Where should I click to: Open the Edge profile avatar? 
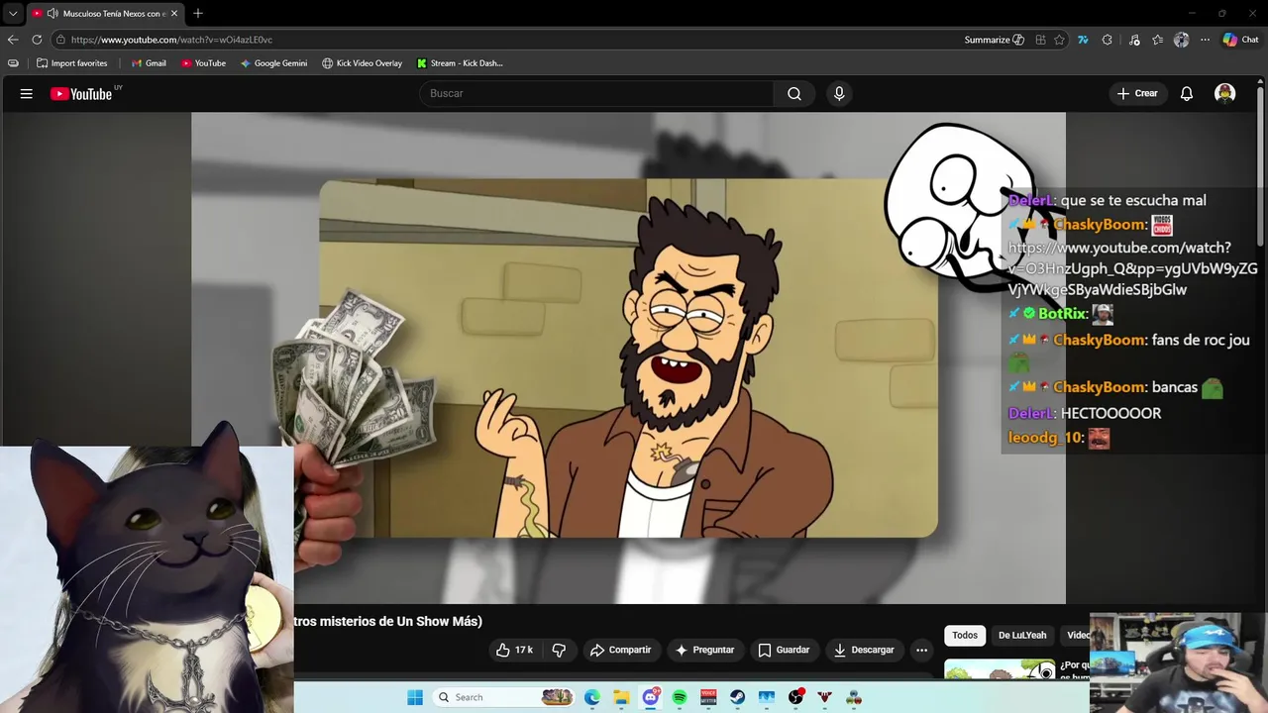1181,40
